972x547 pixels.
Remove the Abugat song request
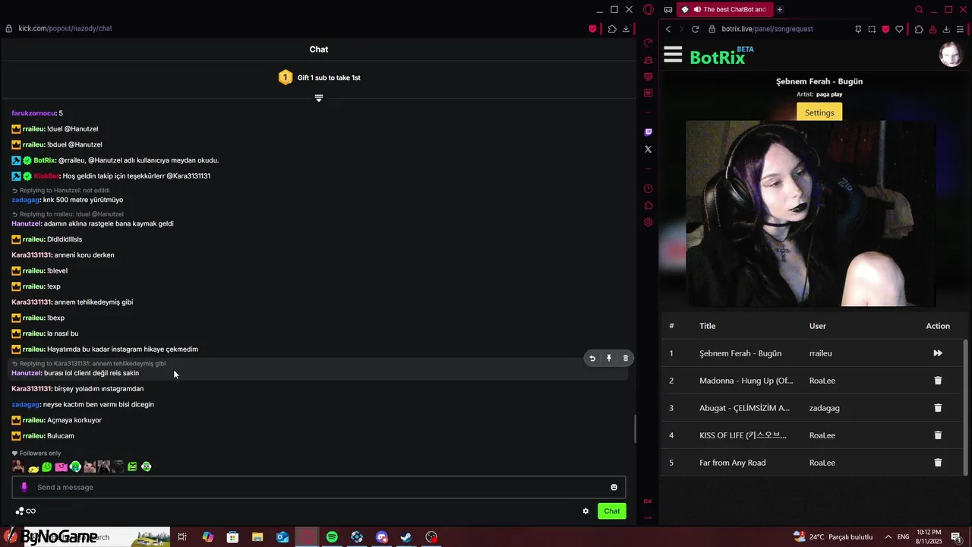point(938,408)
